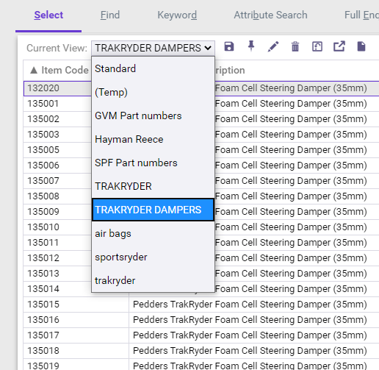Click the description column header
This screenshot has width=379, height=370.
230,70
